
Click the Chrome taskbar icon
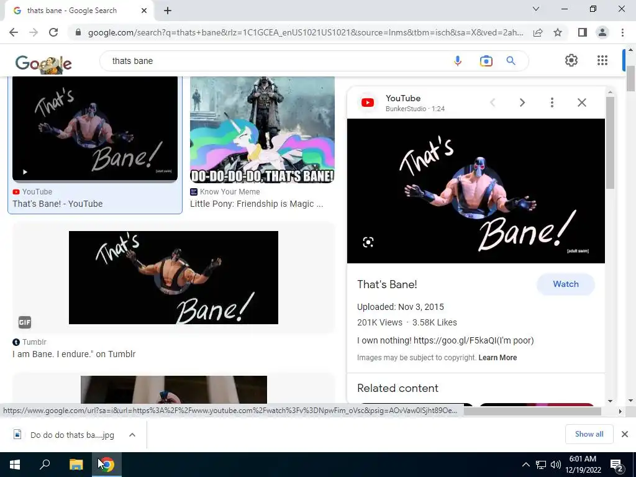click(106, 465)
